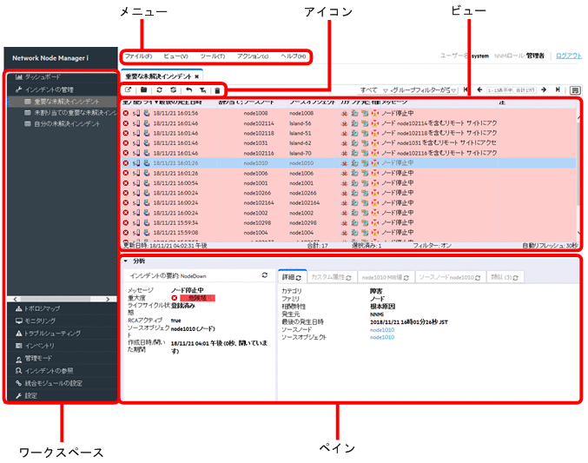Open the ツール menu
This screenshot has height=463, width=588.
[213, 56]
